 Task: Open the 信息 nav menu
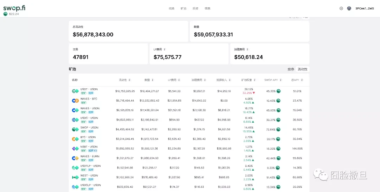pos(208,8)
